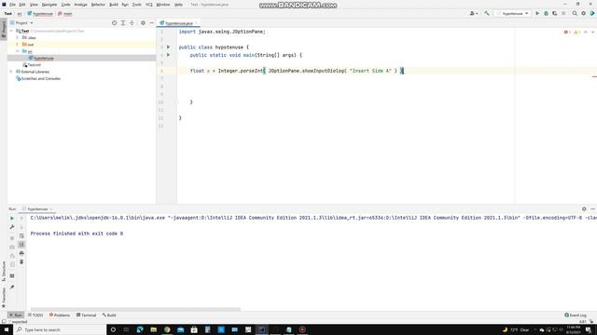
Task: Toggle scroll to end in the Run console
Action: click(x=21, y=244)
